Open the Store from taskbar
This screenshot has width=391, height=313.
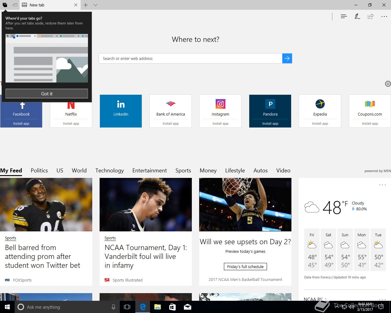(x=172, y=307)
